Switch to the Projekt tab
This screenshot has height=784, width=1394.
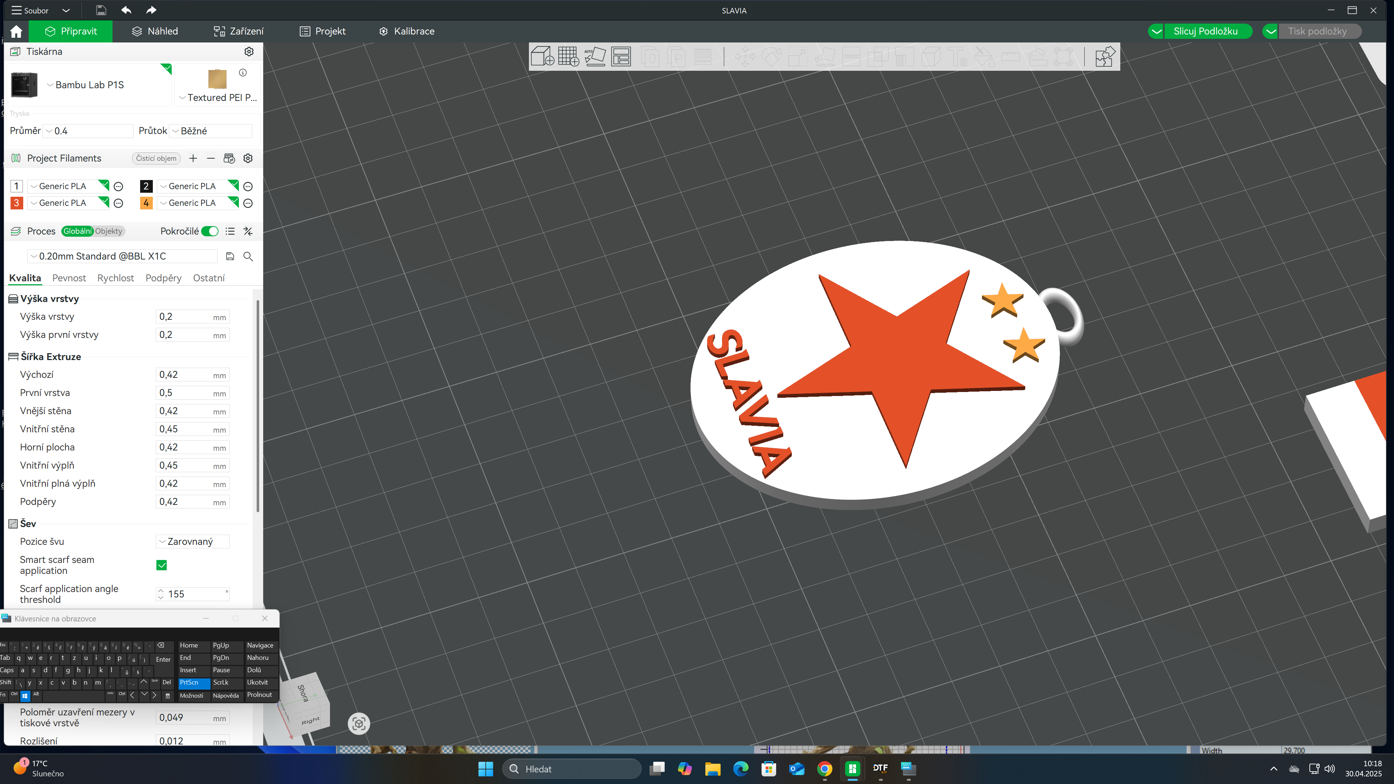pyautogui.click(x=322, y=31)
